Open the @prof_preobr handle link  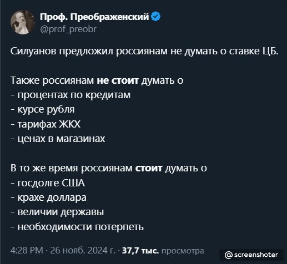click(x=68, y=29)
